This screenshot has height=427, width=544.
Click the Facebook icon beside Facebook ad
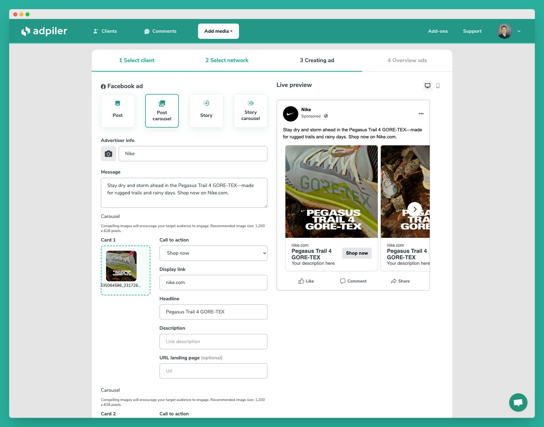tap(103, 87)
